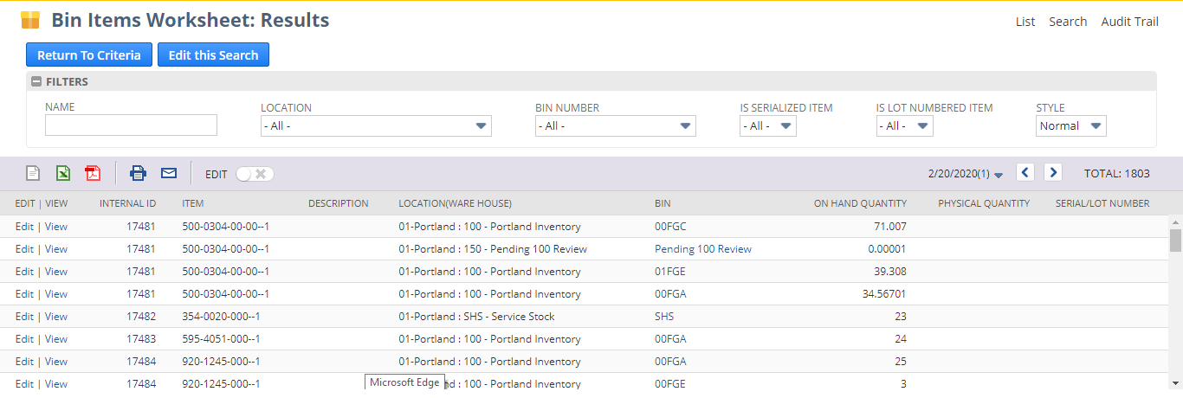This screenshot has width=1183, height=398.
Task: Email the search results
Action: click(x=169, y=173)
